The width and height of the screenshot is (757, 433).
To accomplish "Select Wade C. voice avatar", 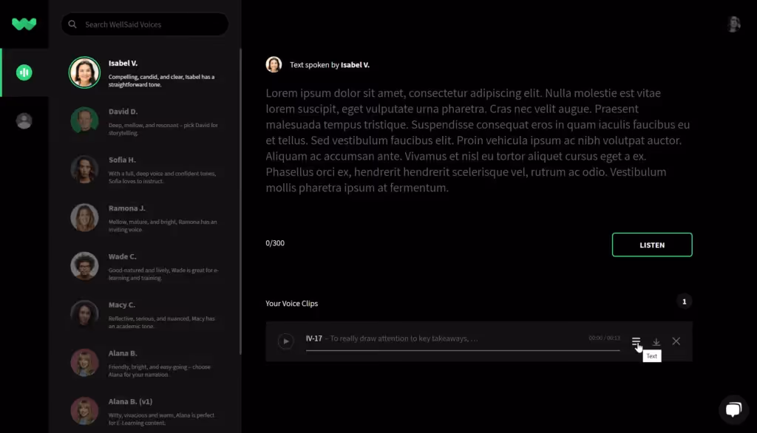I will tap(84, 265).
